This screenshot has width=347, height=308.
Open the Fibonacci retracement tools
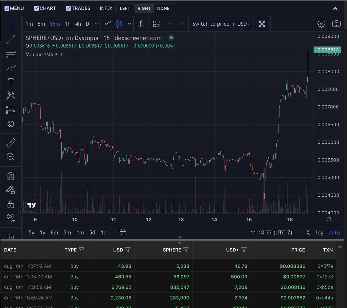tap(11, 54)
